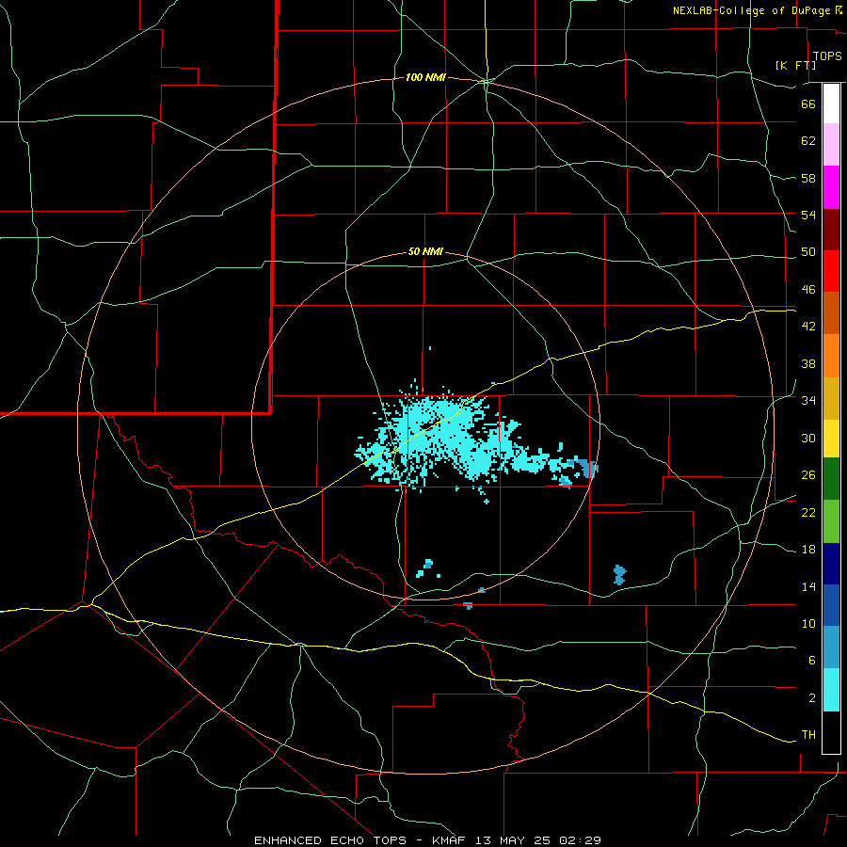Select the dark red legend swatch

831,230
